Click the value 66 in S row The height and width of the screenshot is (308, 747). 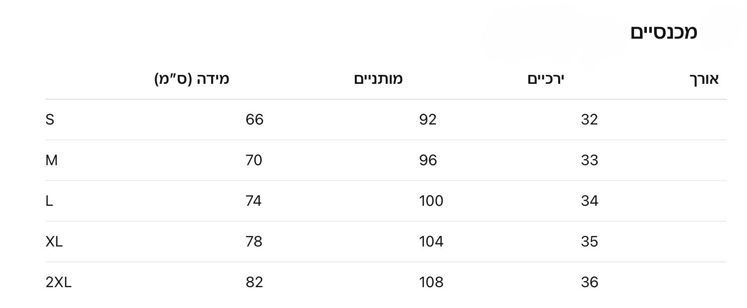254,120
